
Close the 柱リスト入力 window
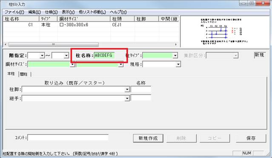click(263, 3)
